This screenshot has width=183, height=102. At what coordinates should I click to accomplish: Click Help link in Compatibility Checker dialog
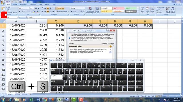(x=110, y=52)
